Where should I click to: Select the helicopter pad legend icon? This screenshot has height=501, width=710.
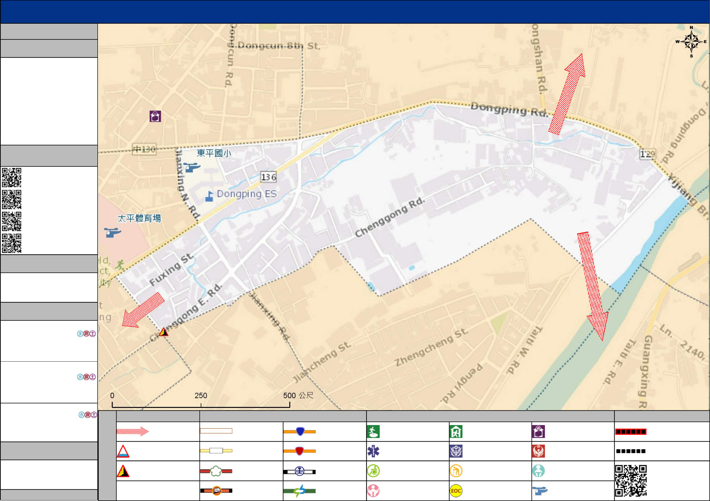tap(540, 491)
